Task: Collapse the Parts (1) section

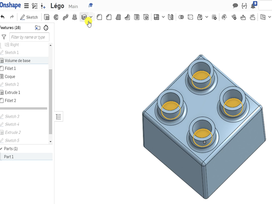Action: (x=1, y=149)
